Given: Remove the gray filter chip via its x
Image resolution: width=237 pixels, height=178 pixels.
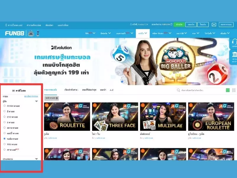Looking at the screenshot, I should click(x=57, y=98).
